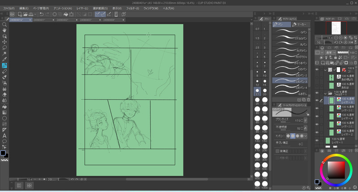The width and height of the screenshot is (358, 192).
Task: Click the lock layer padlock icon
Action: coord(335,57)
